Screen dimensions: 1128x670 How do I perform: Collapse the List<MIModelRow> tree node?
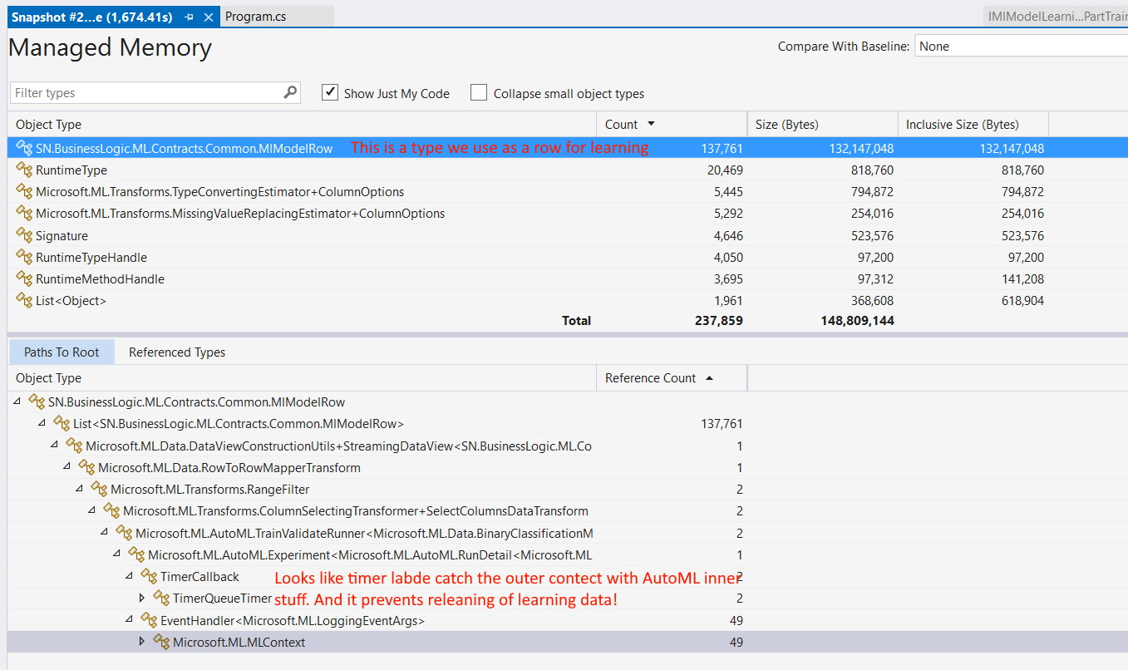[42, 424]
